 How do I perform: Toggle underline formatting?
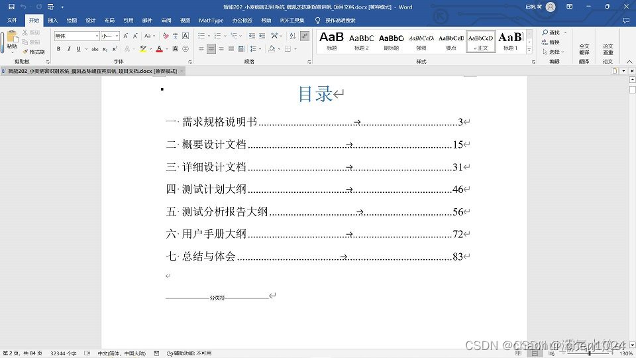(78, 48)
